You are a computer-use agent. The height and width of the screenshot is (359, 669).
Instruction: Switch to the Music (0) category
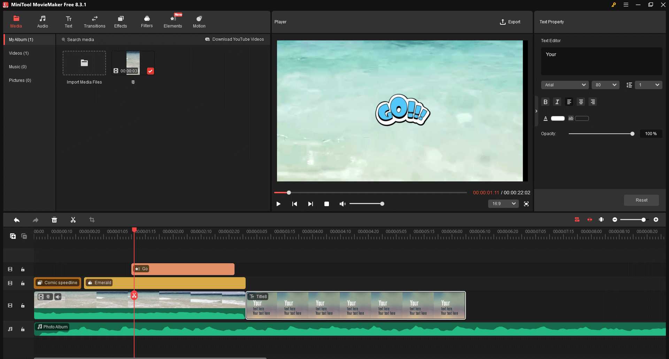(x=18, y=67)
